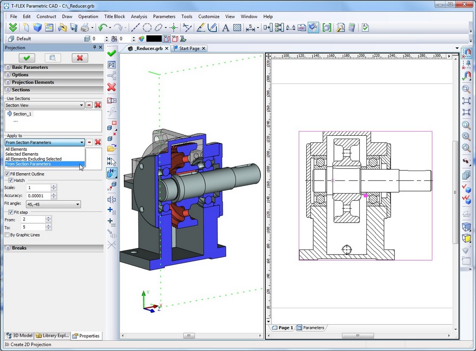476x351 pixels.
Task: Click the Print icon in toolbar
Action: point(86,28)
